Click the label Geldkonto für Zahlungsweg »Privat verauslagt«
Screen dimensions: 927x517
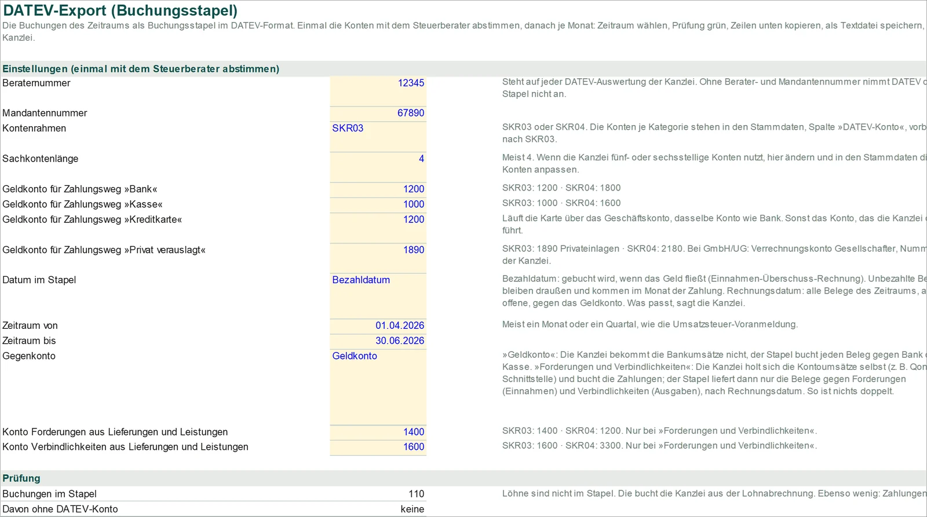[x=104, y=250]
